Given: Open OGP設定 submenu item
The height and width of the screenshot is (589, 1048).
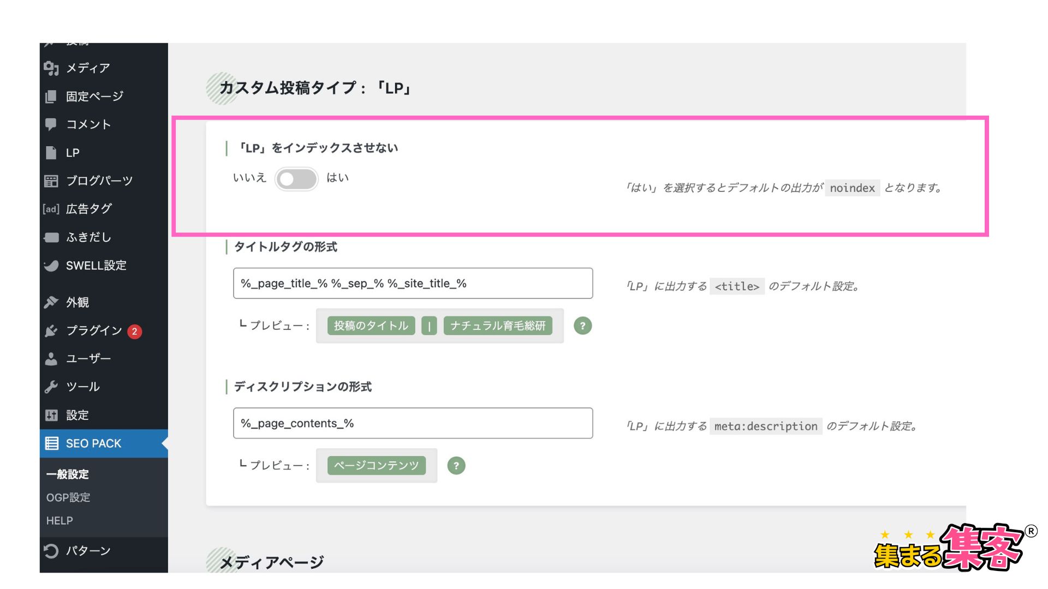Looking at the screenshot, I should point(68,497).
